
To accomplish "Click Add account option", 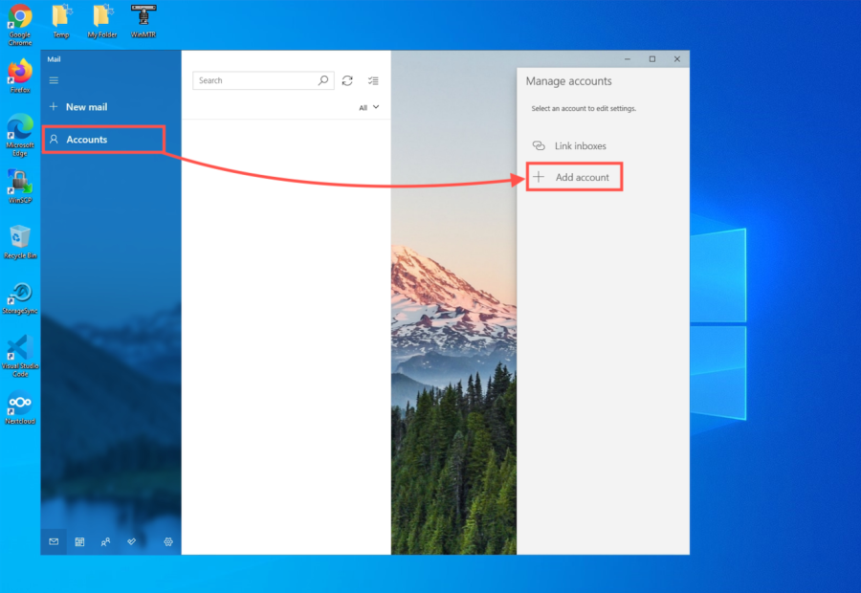I will click(574, 178).
